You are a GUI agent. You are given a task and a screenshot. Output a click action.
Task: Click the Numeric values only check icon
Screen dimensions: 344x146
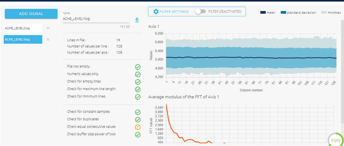pos(138,74)
